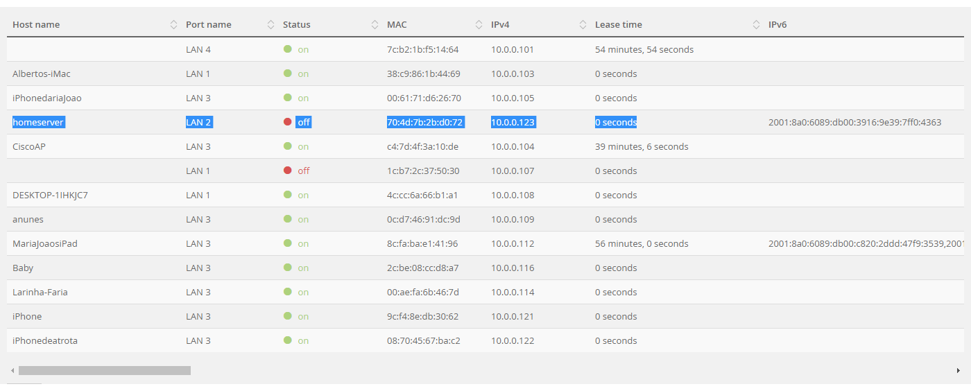Screen dimensions: 971x391
Task: Click the MAC column header
Action: [397, 24]
